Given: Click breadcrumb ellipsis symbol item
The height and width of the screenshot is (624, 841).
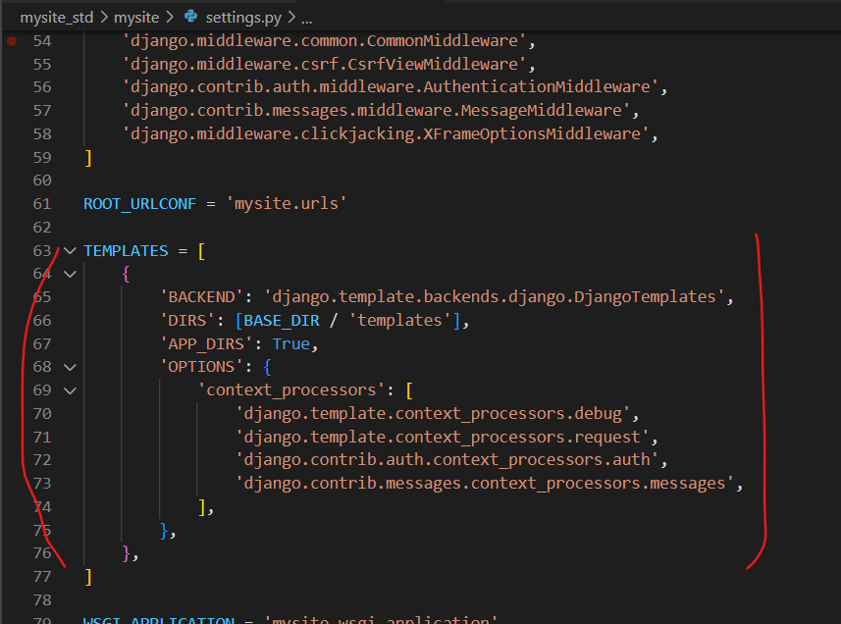Looking at the screenshot, I should [x=307, y=20].
